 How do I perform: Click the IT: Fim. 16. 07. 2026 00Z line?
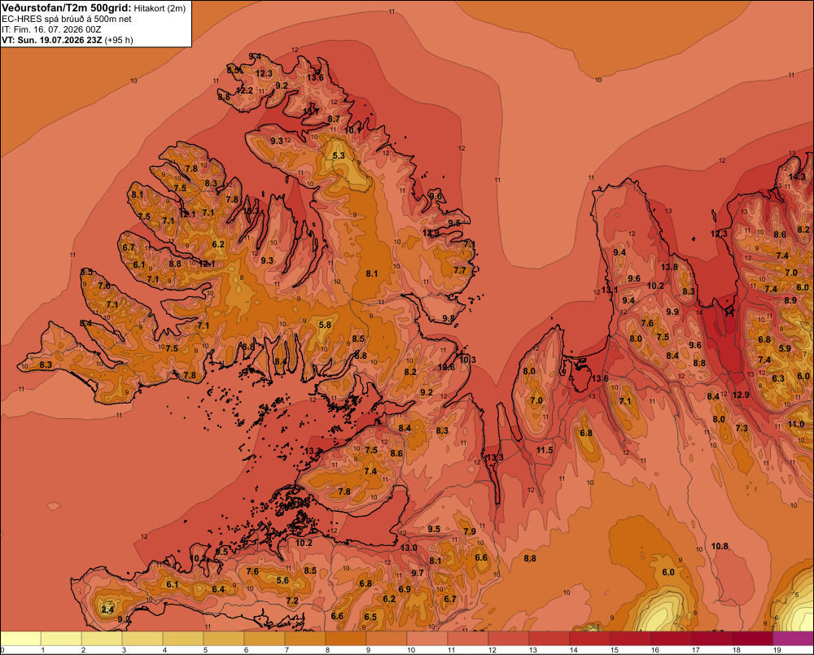pos(51,29)
